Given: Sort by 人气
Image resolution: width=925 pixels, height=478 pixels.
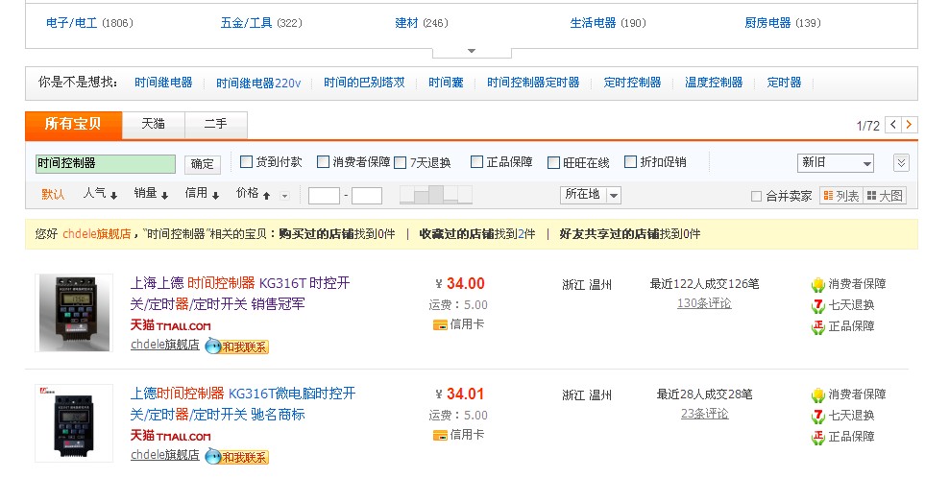Looking at the screenshot, I should [x=100, y=193].
